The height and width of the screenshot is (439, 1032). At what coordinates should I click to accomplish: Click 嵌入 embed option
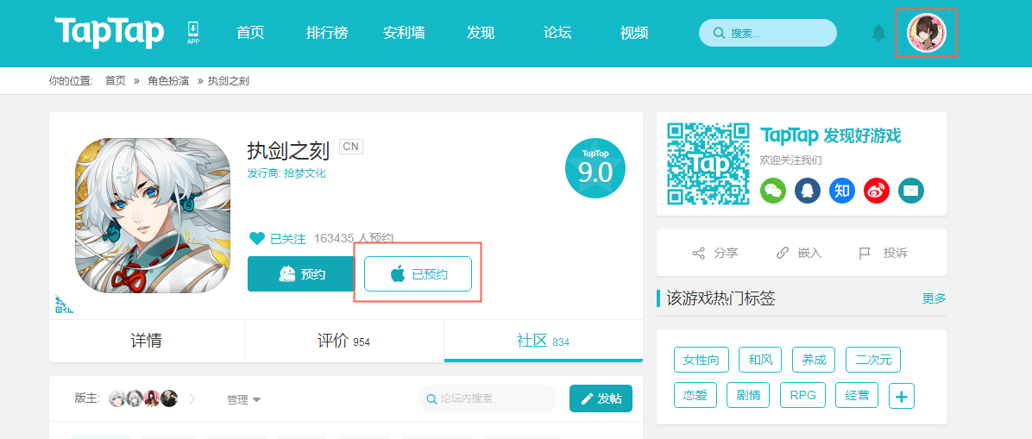[799, 253]
